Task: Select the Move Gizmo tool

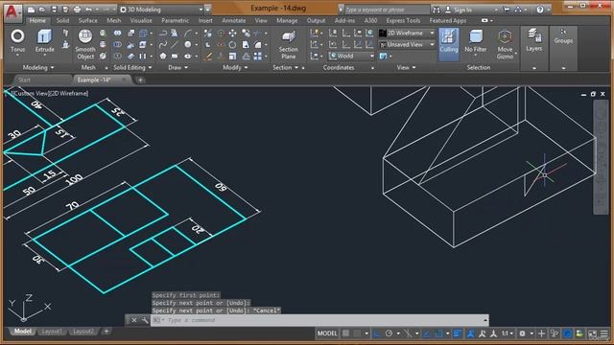Action: click(506, 44)
